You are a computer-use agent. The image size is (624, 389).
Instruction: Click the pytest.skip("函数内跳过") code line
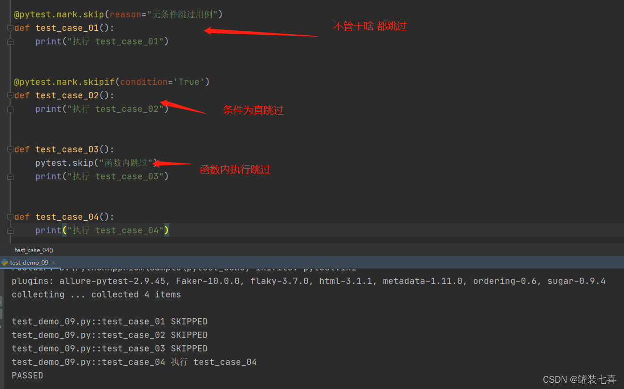[x=96, y=163]
